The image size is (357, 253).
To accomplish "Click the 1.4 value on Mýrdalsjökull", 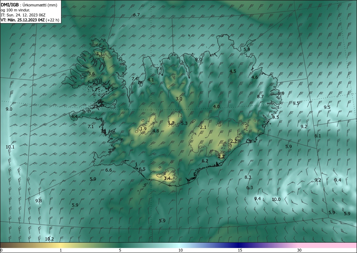I will click(x=167, y=178).
